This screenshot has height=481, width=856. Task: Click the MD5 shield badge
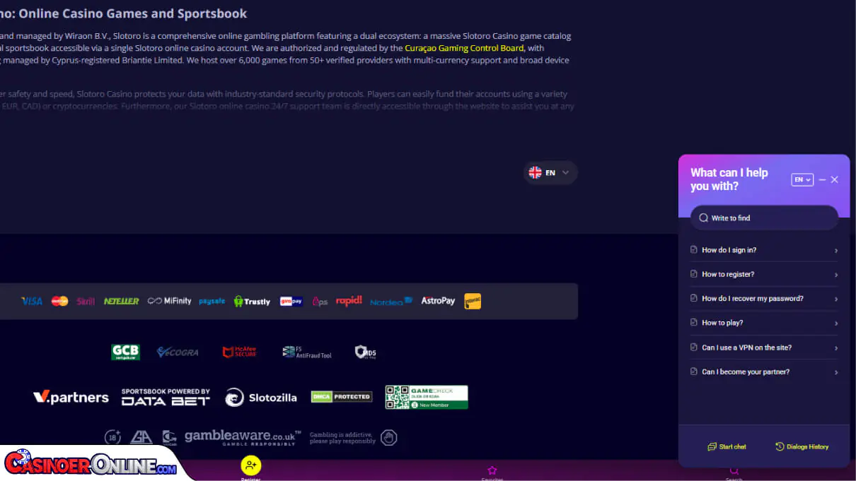pyautogui.click(x=365, y=352)
